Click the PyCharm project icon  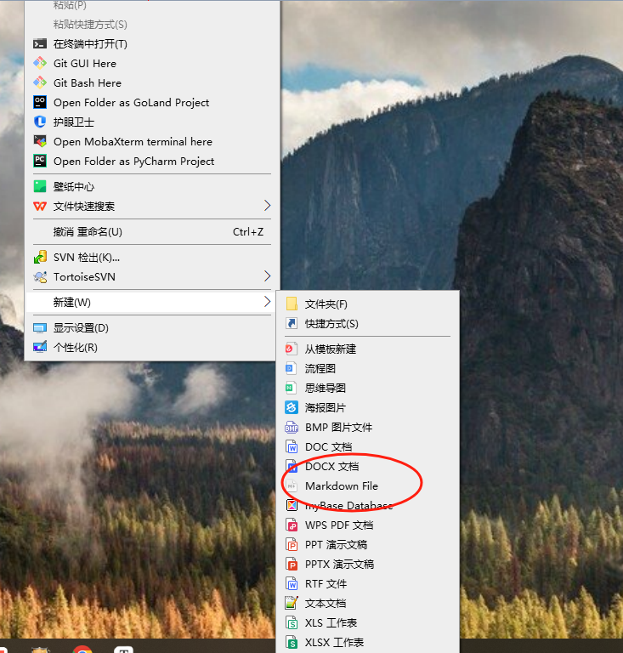[x=39, y=161]
